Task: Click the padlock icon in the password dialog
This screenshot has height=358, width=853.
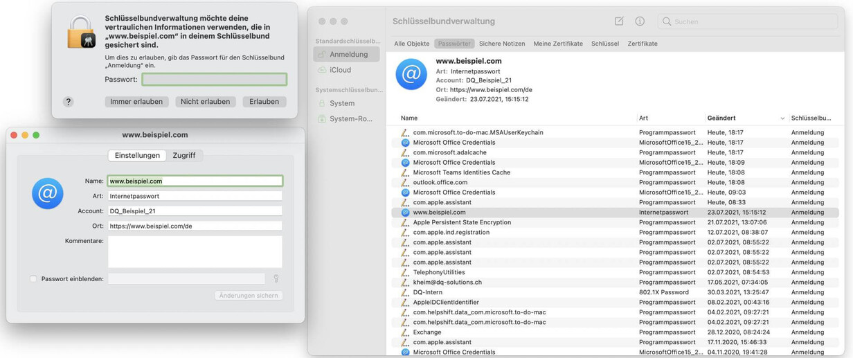Action: [x=81, y=33]
